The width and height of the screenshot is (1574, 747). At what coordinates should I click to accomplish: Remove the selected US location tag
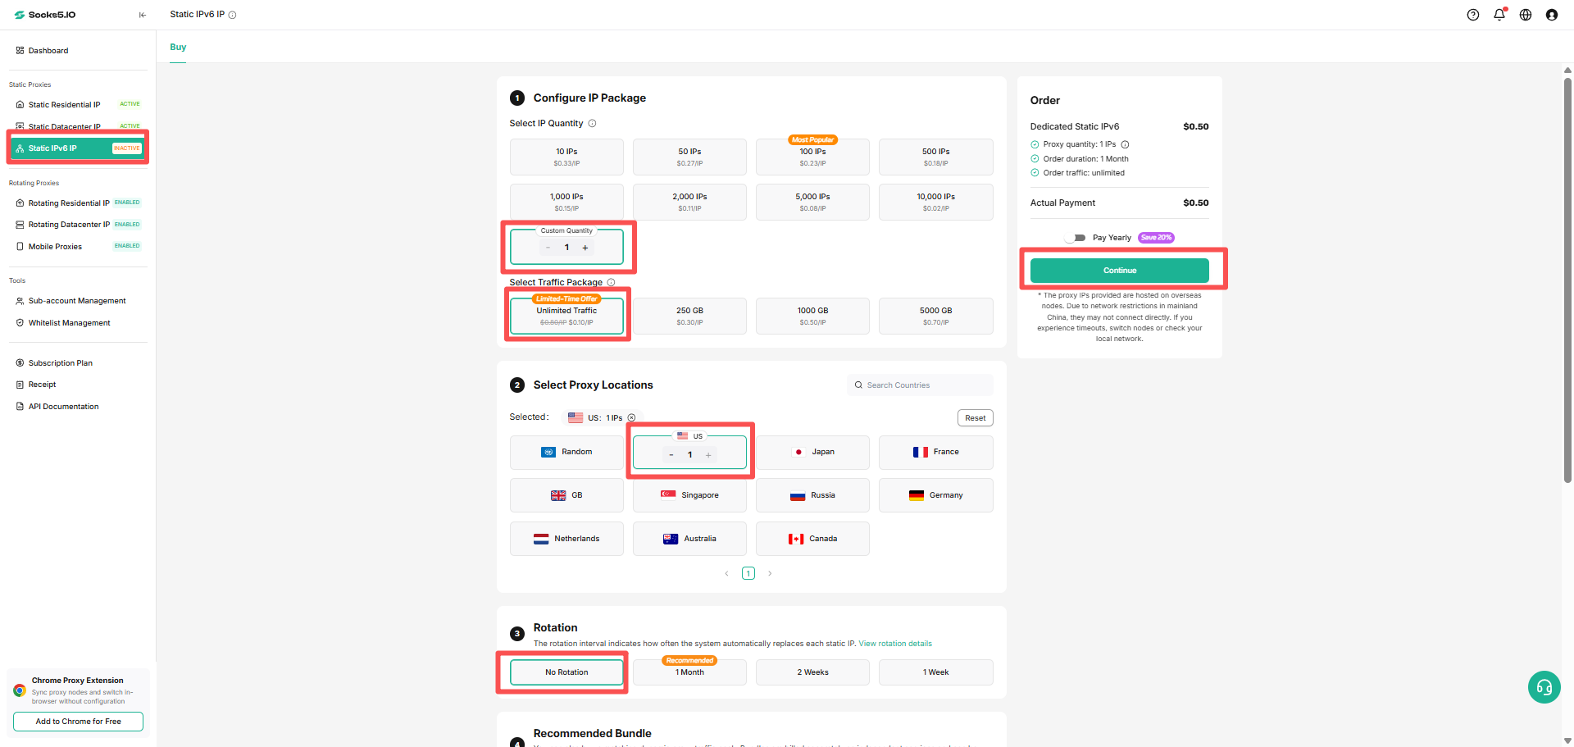tap(631, 418)
